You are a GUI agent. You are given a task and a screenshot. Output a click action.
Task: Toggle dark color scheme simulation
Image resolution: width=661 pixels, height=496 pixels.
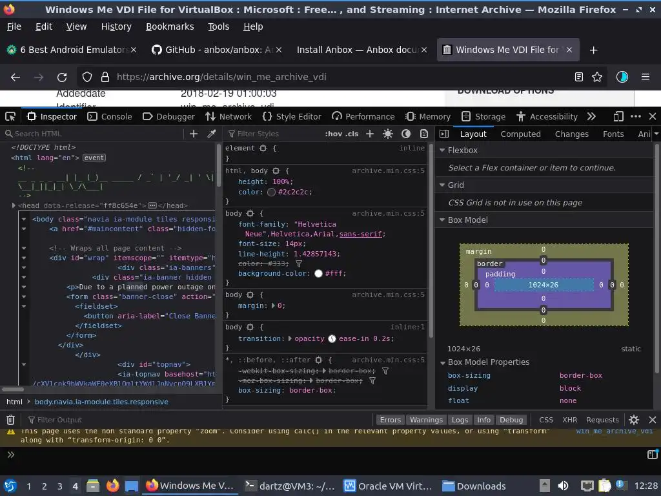[406, 134]
